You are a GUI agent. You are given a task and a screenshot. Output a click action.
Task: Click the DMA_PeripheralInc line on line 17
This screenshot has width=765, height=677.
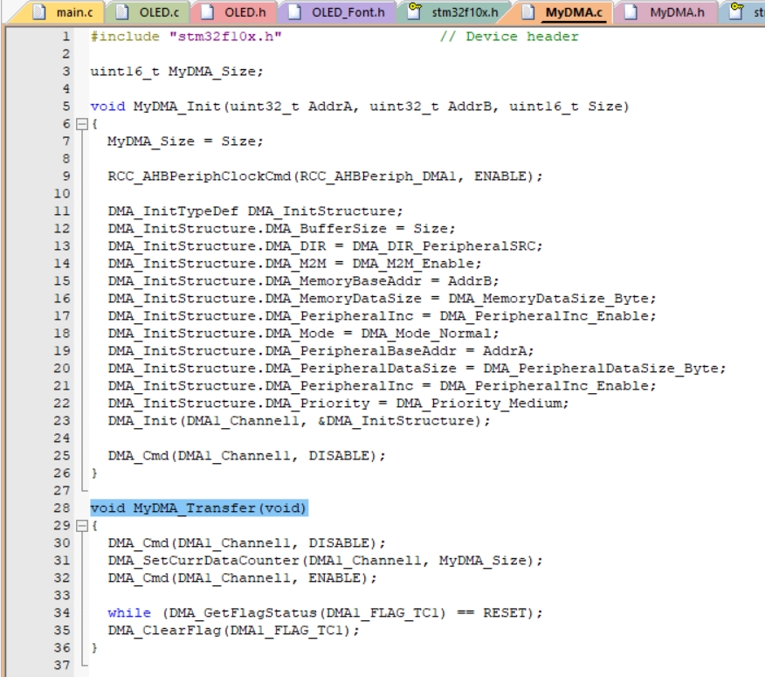382,316
